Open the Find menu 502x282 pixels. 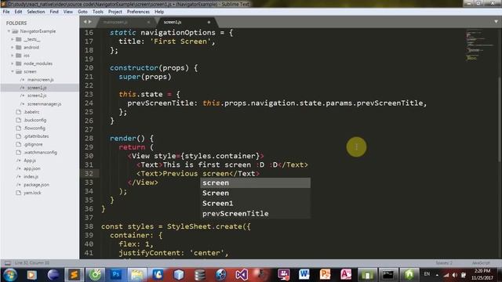[x=54, y=12]
